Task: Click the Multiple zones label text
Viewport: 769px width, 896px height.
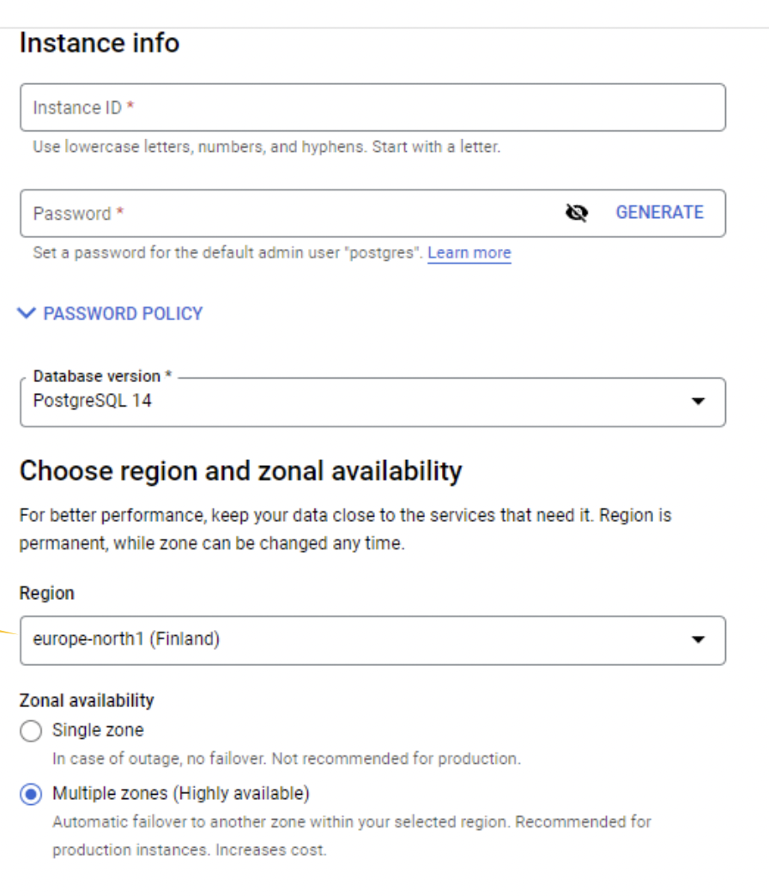Action: click(180, 794)
